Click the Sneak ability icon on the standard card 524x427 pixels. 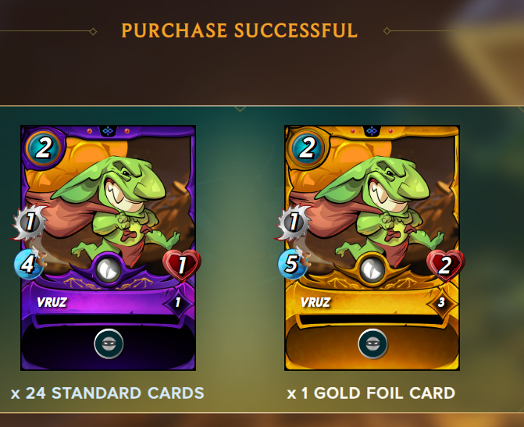click(109, 343)
